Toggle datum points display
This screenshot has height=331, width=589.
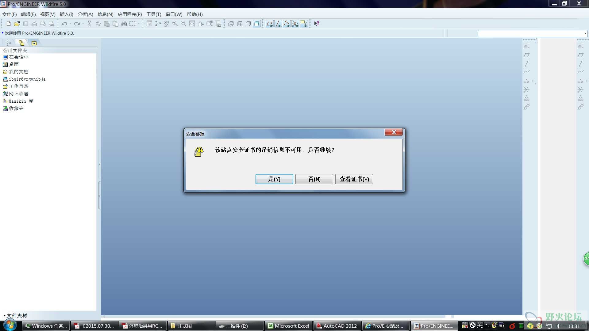(287, 24)
